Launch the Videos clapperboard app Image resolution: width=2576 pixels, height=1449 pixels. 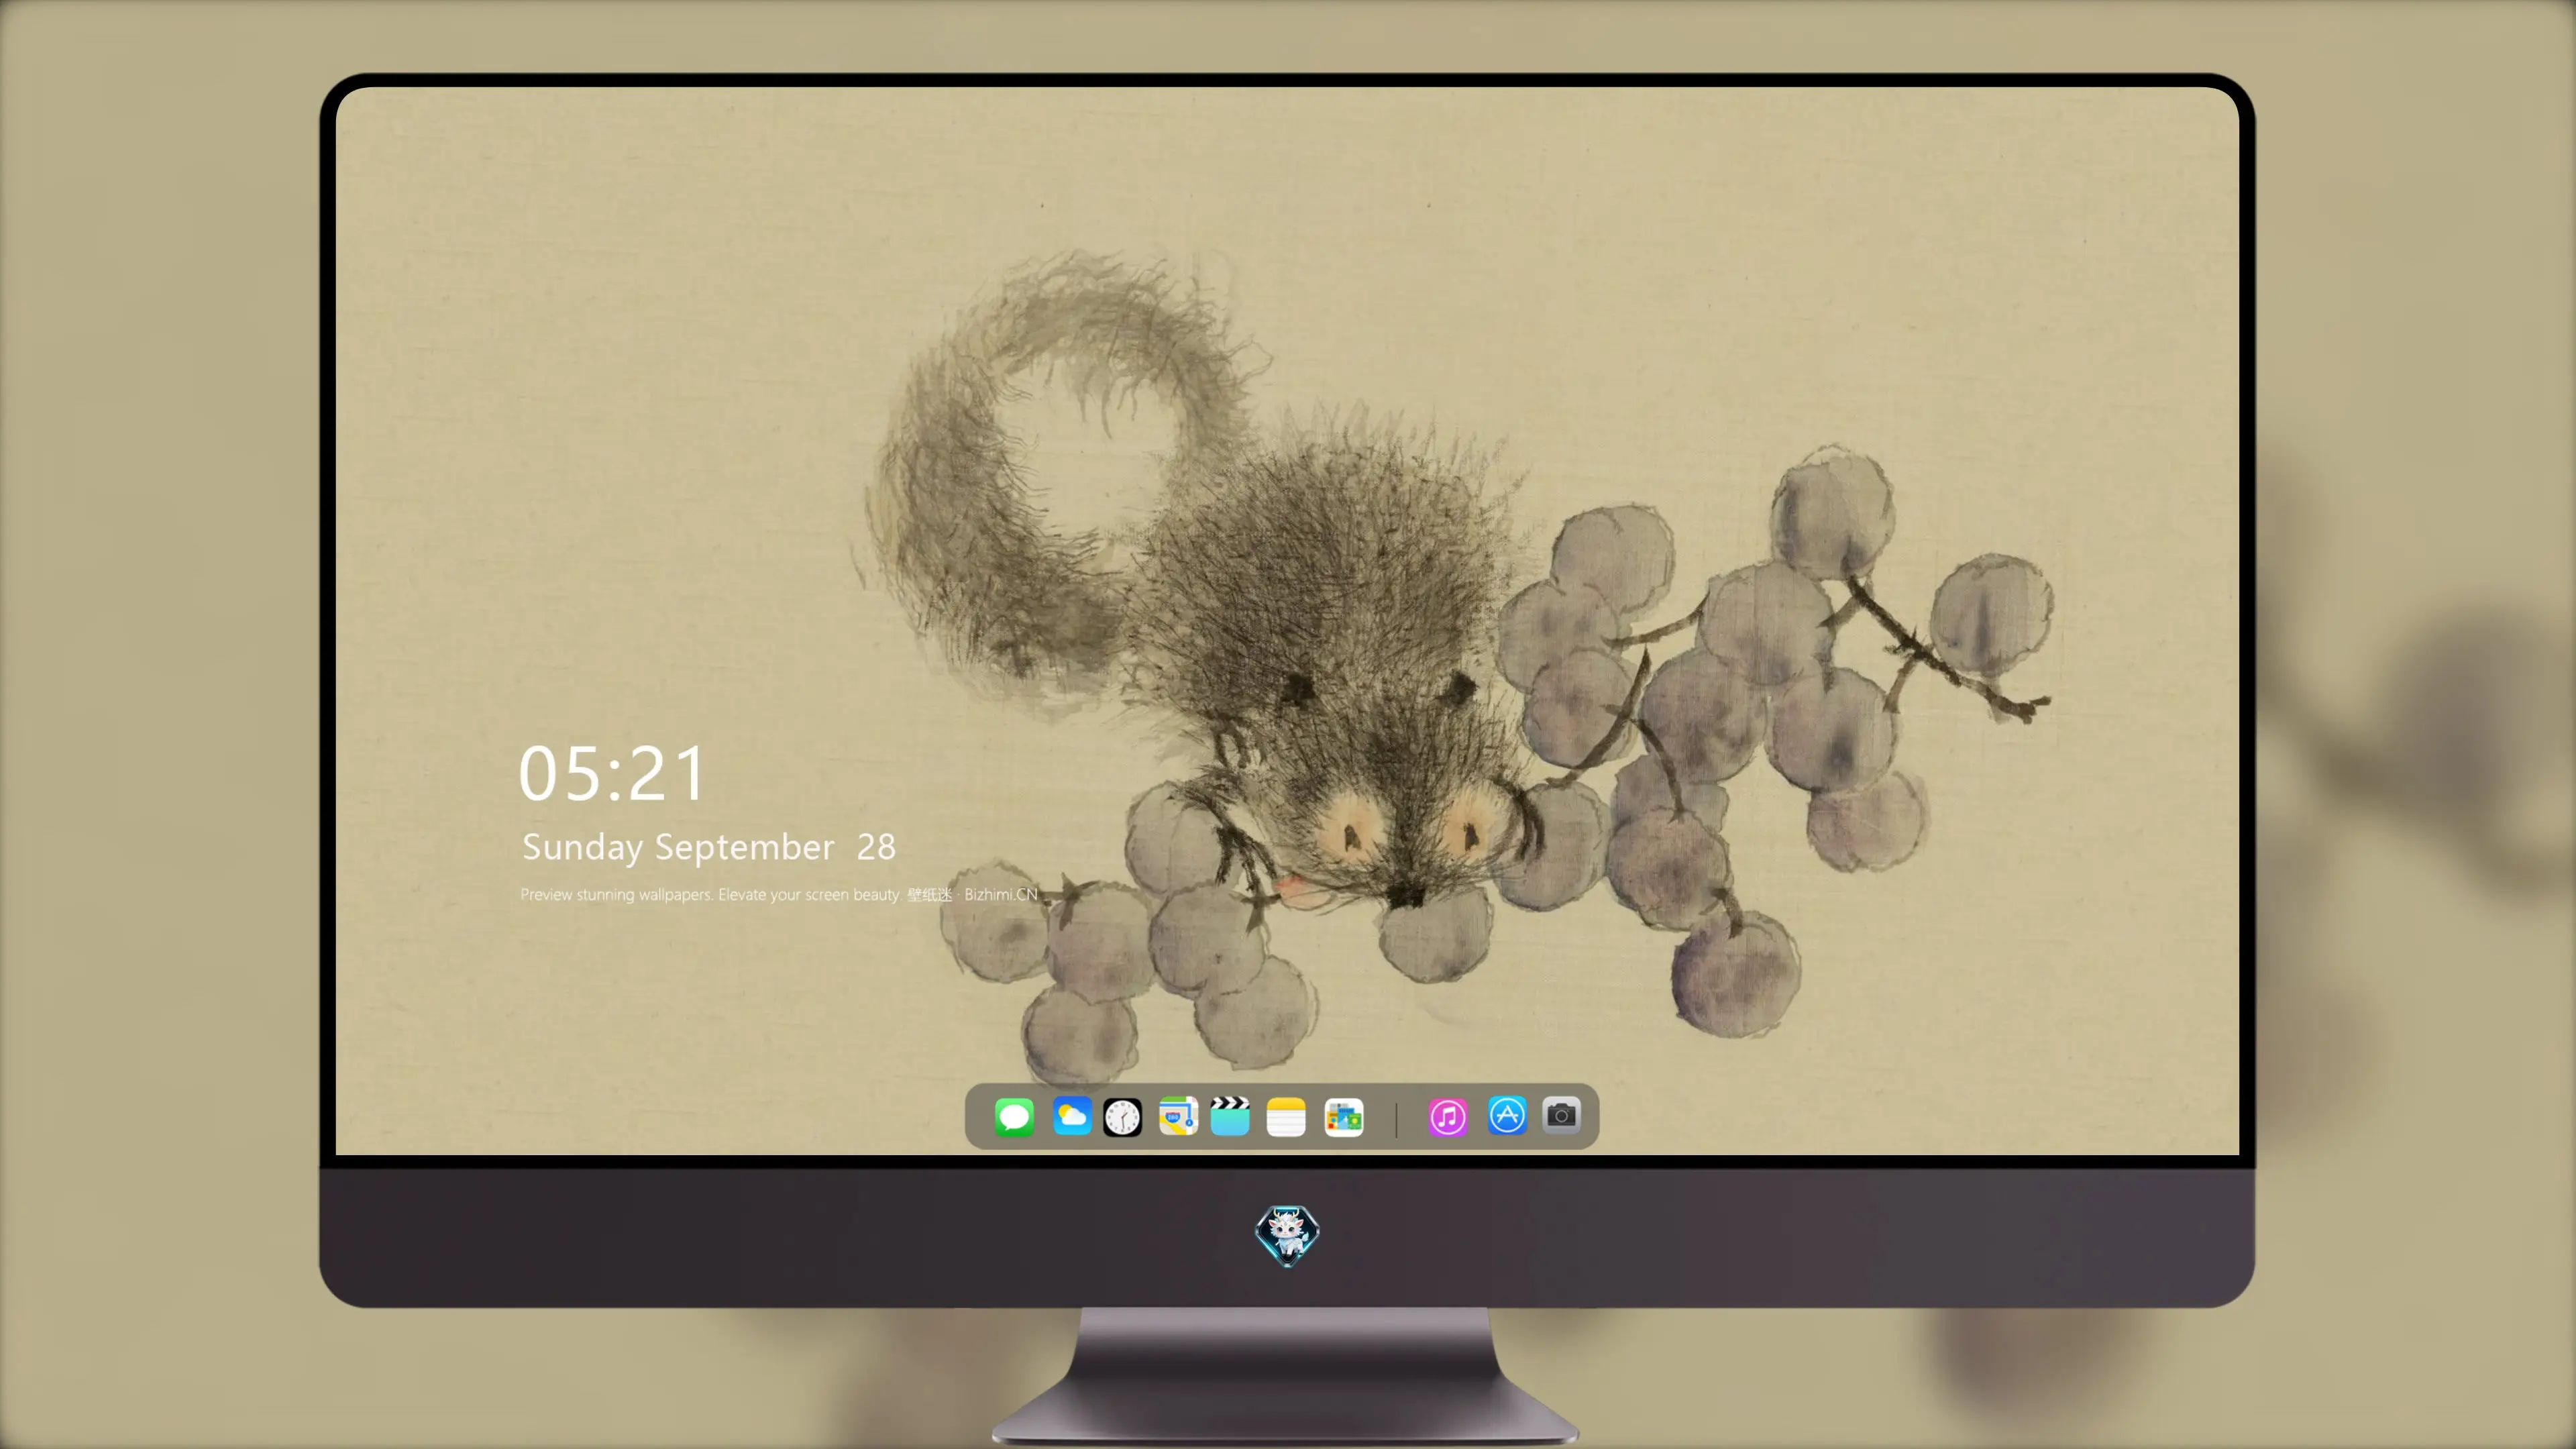pos(1230,1116)
